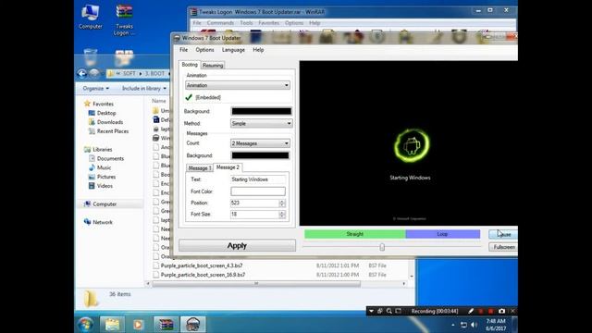
Task: Click the Explorer horizontal scrollbar
Action: pos(257,284)
